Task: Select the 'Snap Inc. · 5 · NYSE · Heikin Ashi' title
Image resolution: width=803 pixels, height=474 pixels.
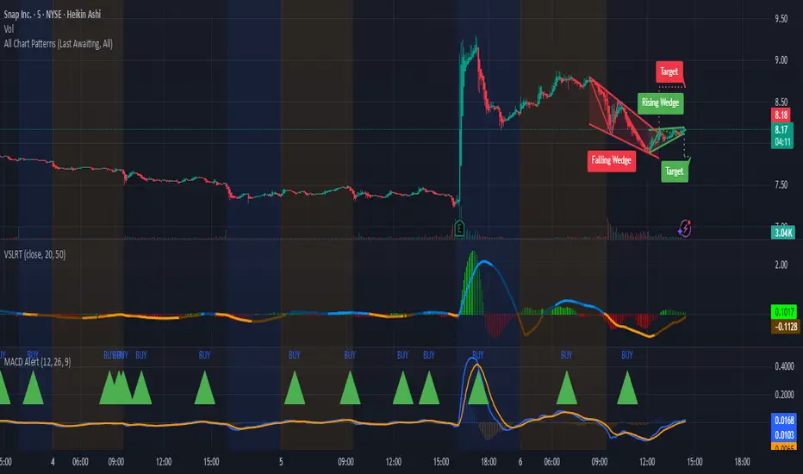Action: point(53,15)
